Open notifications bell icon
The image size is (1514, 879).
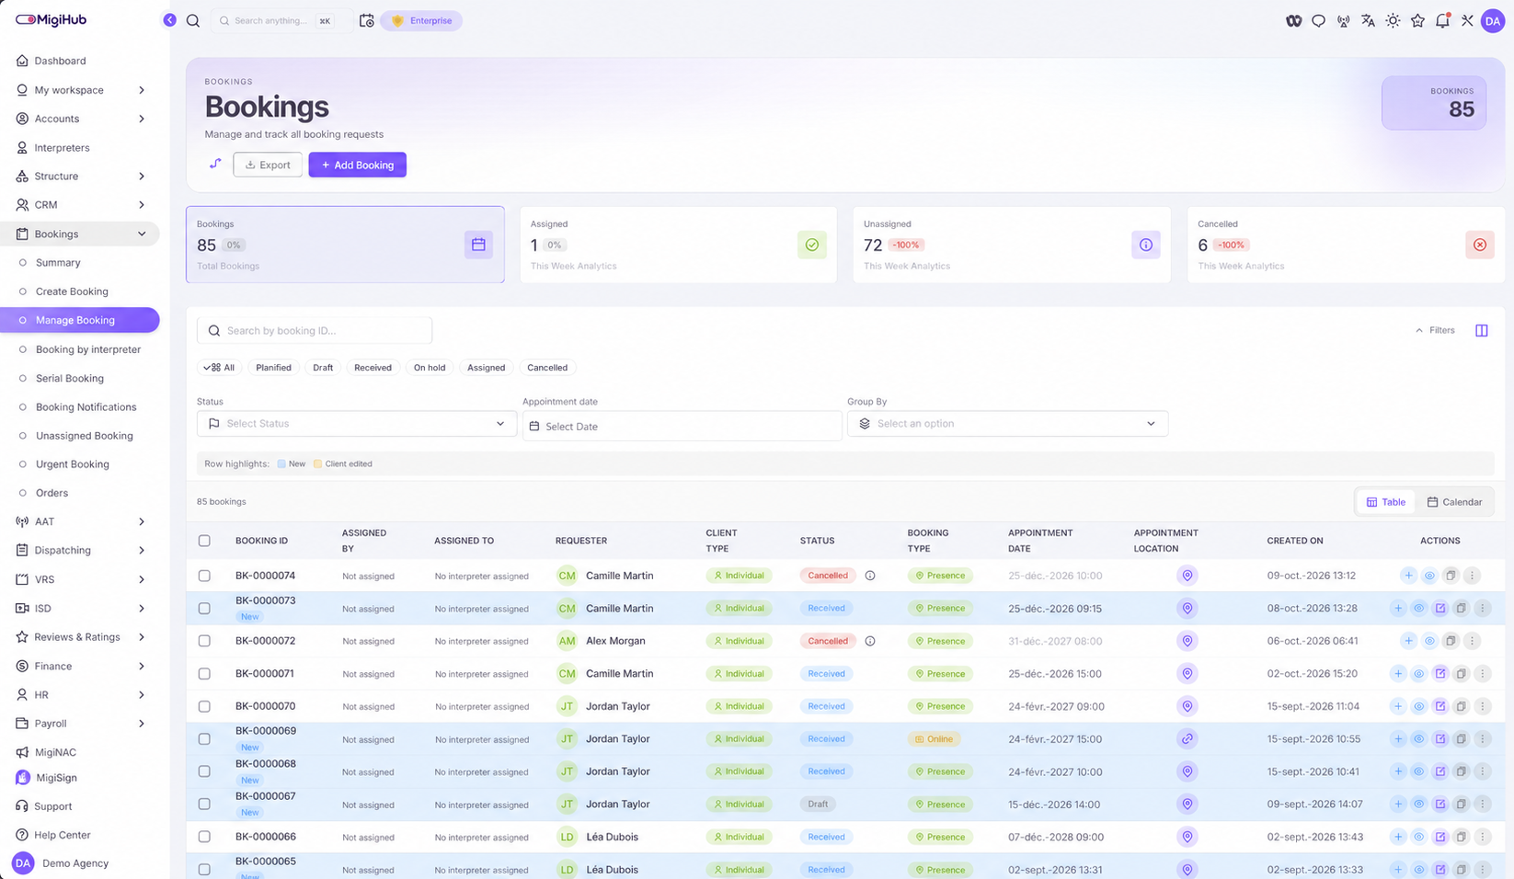point(1442,20)
